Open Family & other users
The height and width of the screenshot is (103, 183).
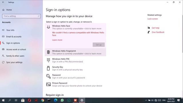(15, 56)
